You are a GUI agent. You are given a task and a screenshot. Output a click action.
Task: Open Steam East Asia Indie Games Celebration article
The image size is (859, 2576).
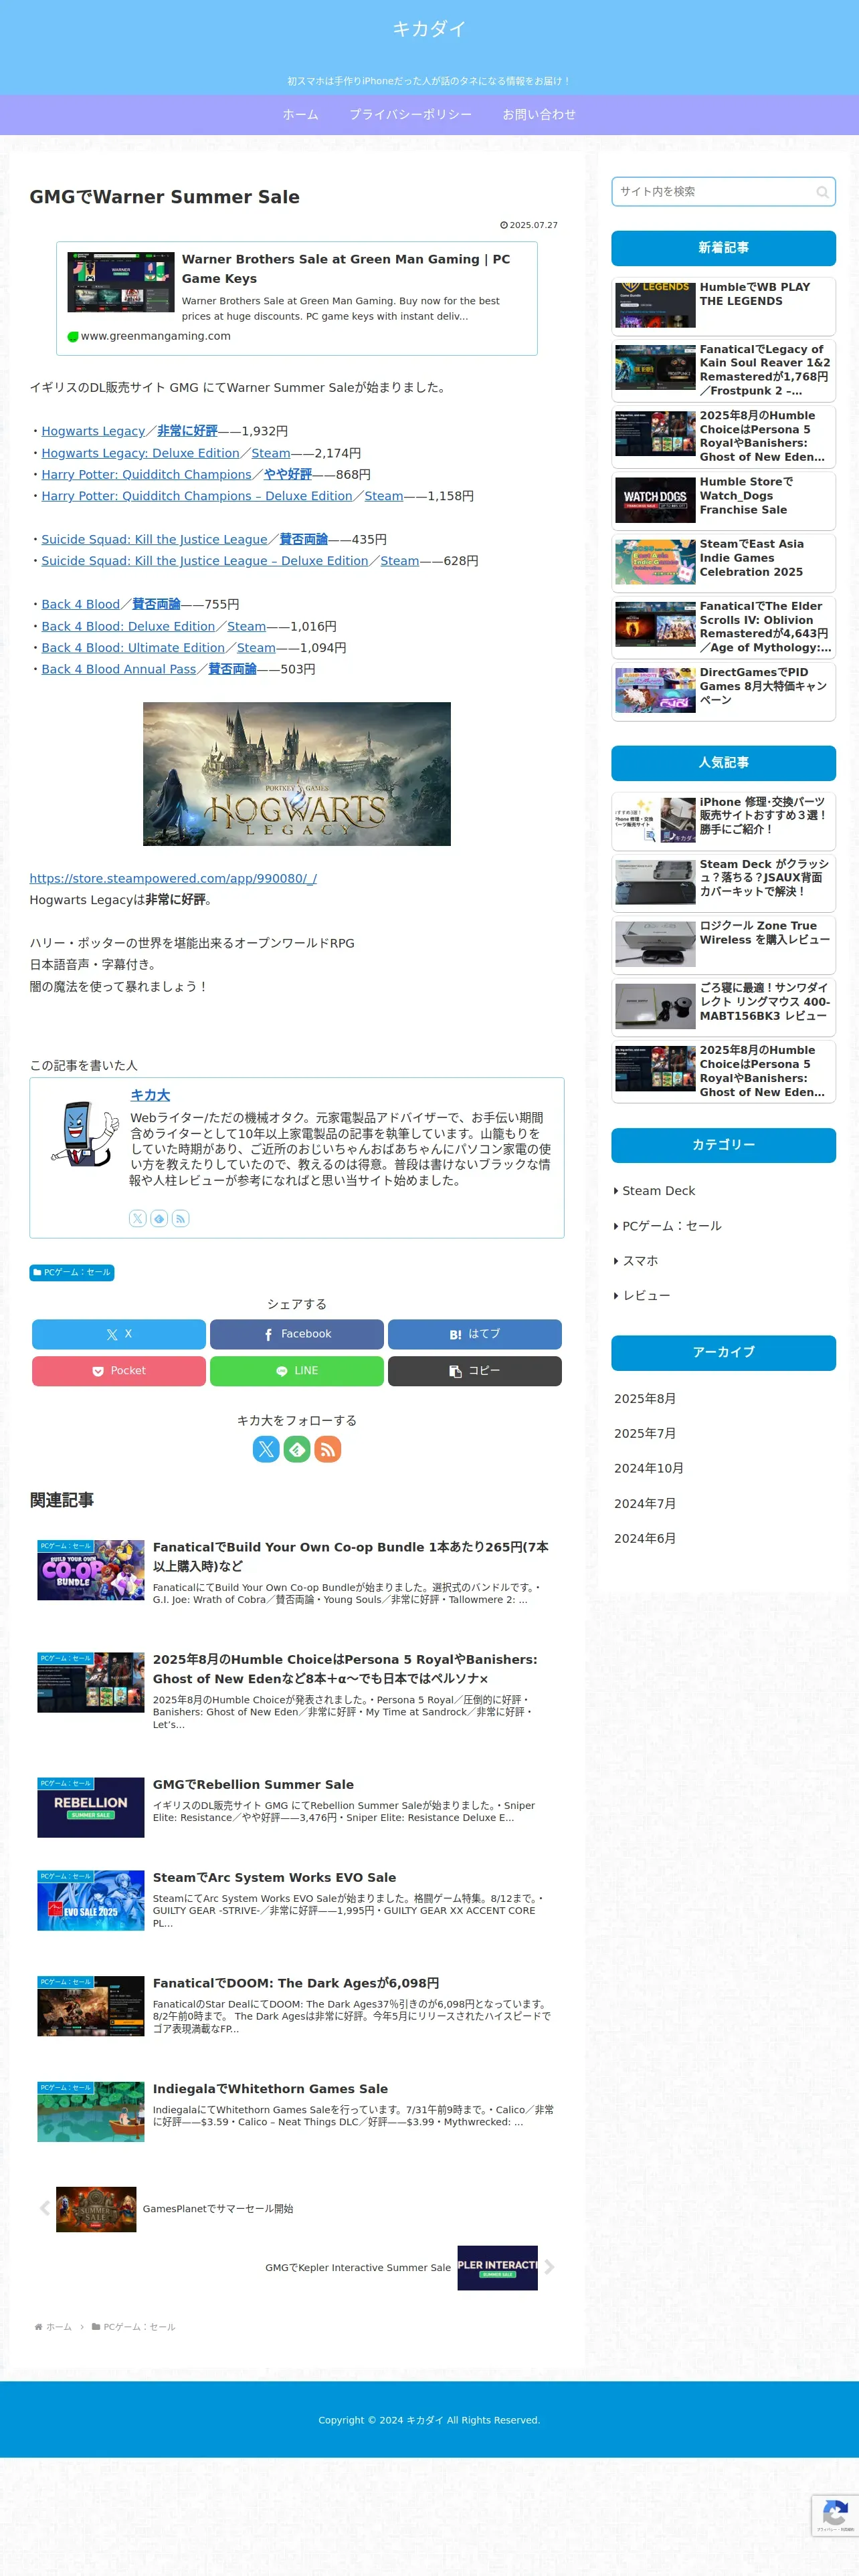coord(723,563)
